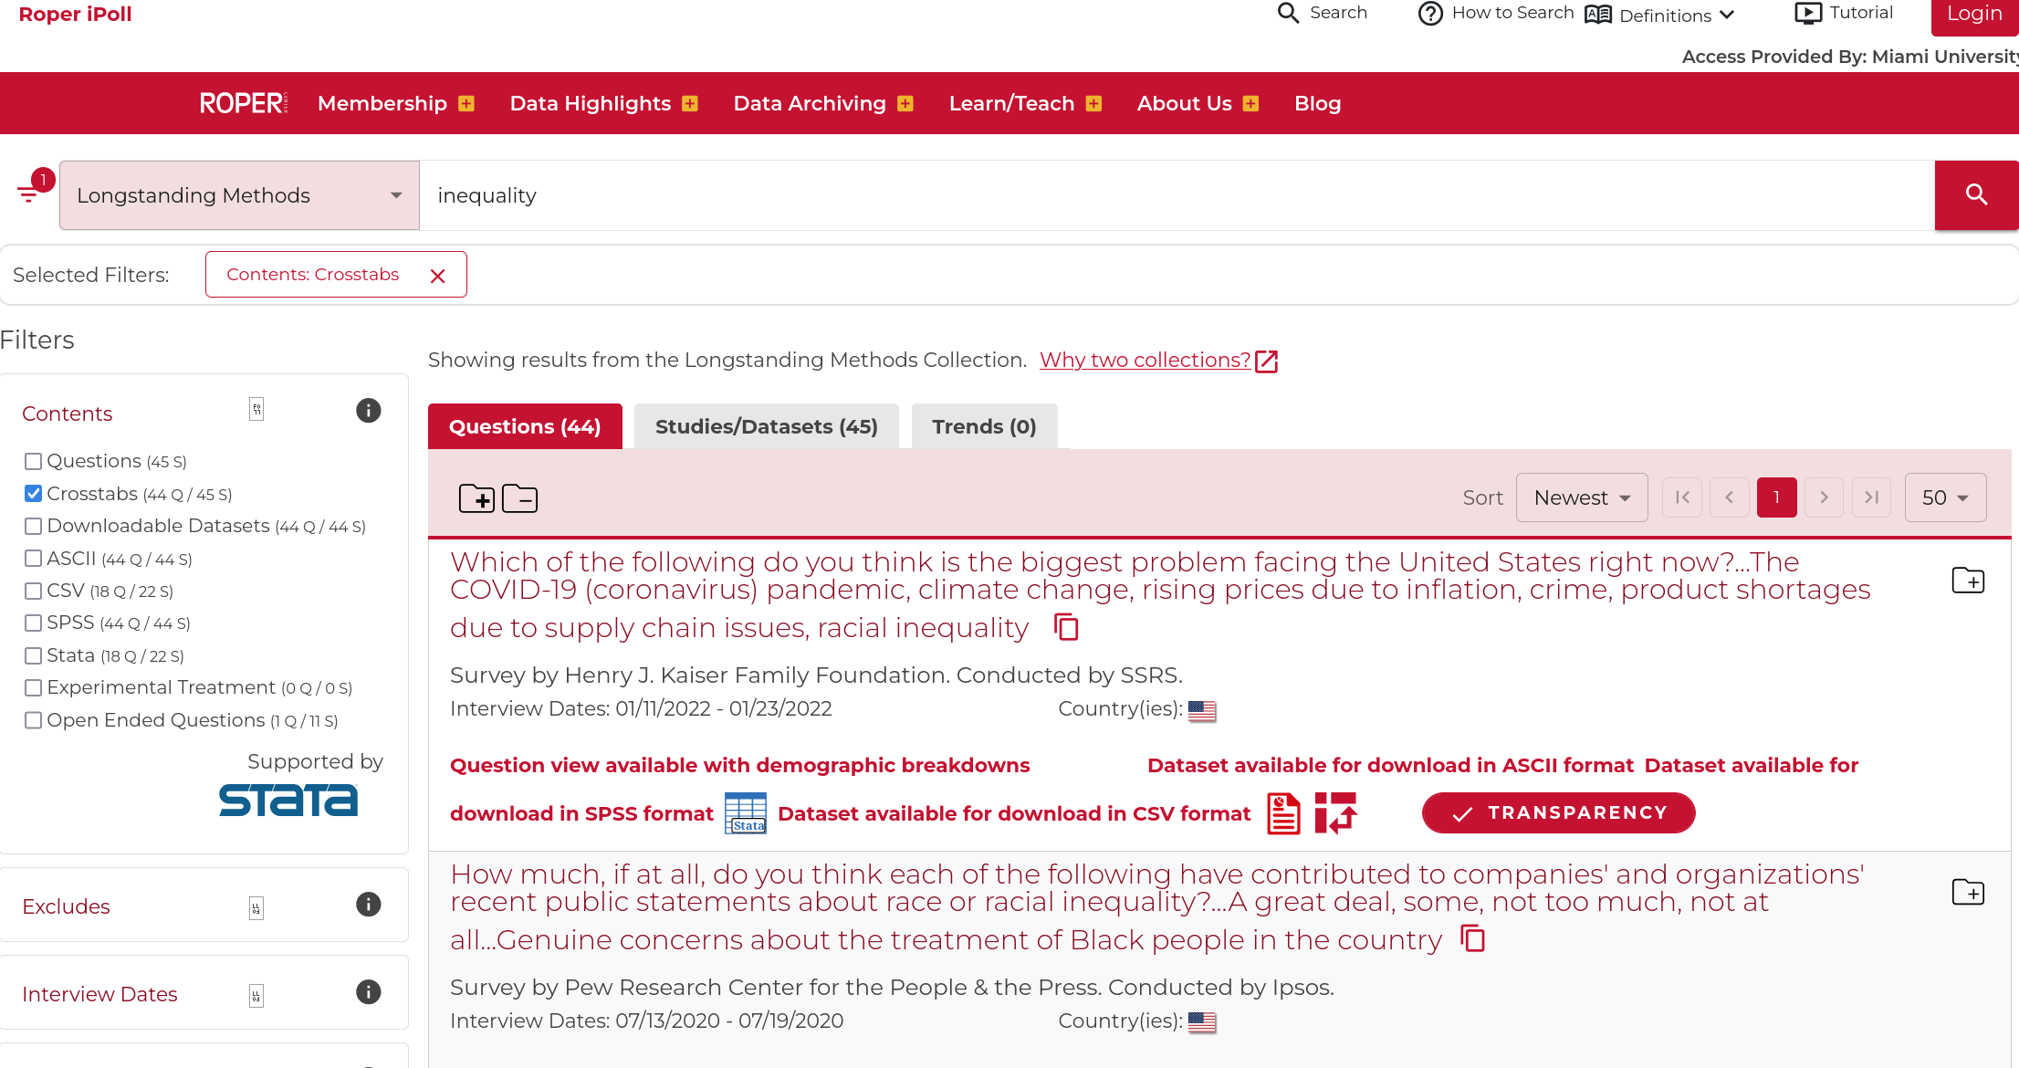This screenshot has height=1068, width=2019.
Task: Open the Contents filter info icon
Action: 368,411
